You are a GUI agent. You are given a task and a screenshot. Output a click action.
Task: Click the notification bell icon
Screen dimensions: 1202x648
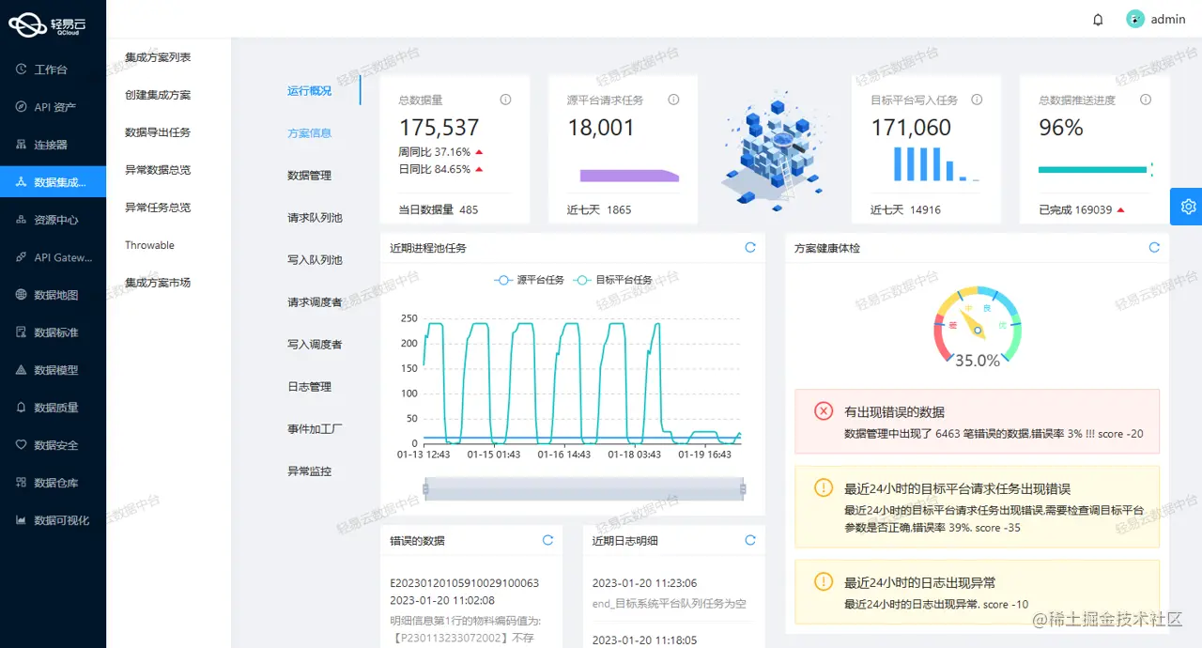[x=1098, y=19]
